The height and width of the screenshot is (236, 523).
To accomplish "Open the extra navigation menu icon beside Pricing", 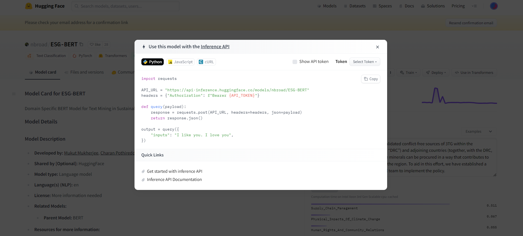I will tap(474, 6).
